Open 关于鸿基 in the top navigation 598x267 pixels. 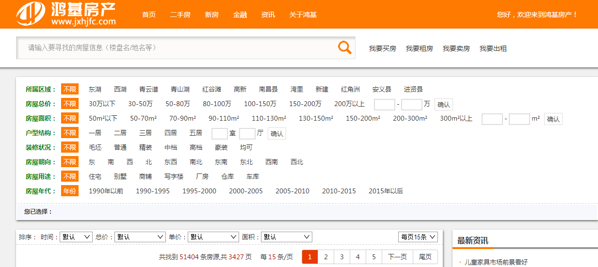(303, 15)
